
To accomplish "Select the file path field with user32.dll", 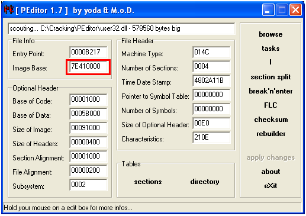I will point(121,28).
